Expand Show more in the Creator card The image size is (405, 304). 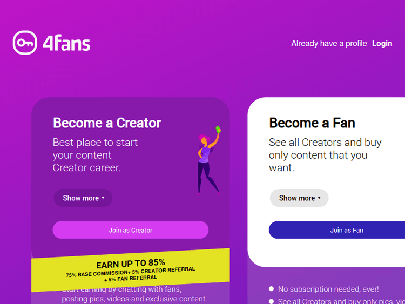(x=83, y=198)
